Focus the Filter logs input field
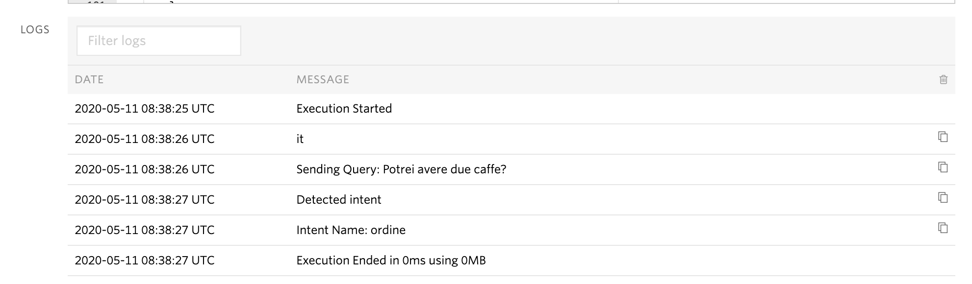The height and width of the screenshot is (284, 972). [x=159, y=41]
